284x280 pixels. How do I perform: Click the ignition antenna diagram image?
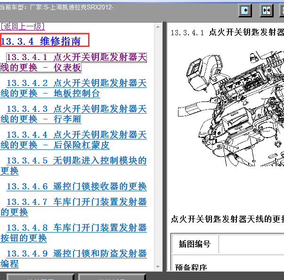point(231,109)
